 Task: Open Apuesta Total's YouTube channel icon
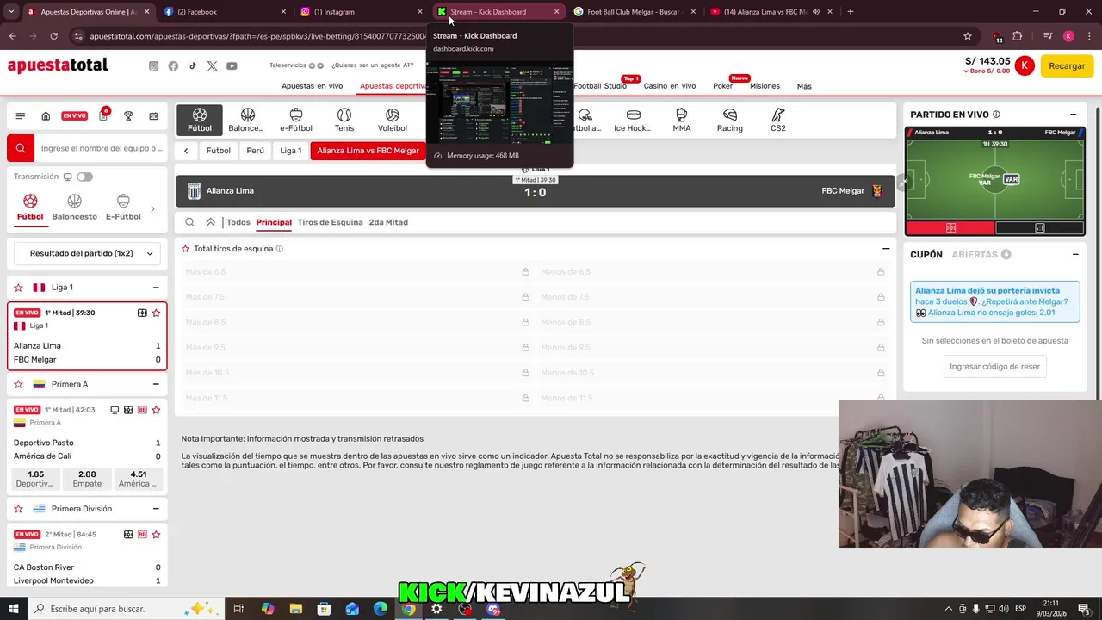click(232, 66)
